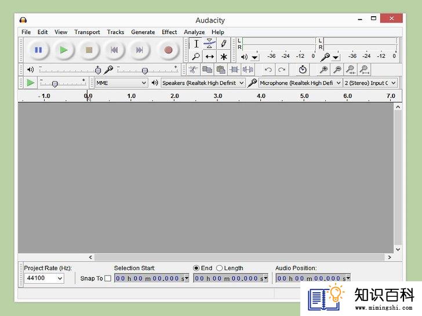Open the MME audio host dropdown
Screen dimensions: 422x316
pyautogui.click(x=121, y=83)
